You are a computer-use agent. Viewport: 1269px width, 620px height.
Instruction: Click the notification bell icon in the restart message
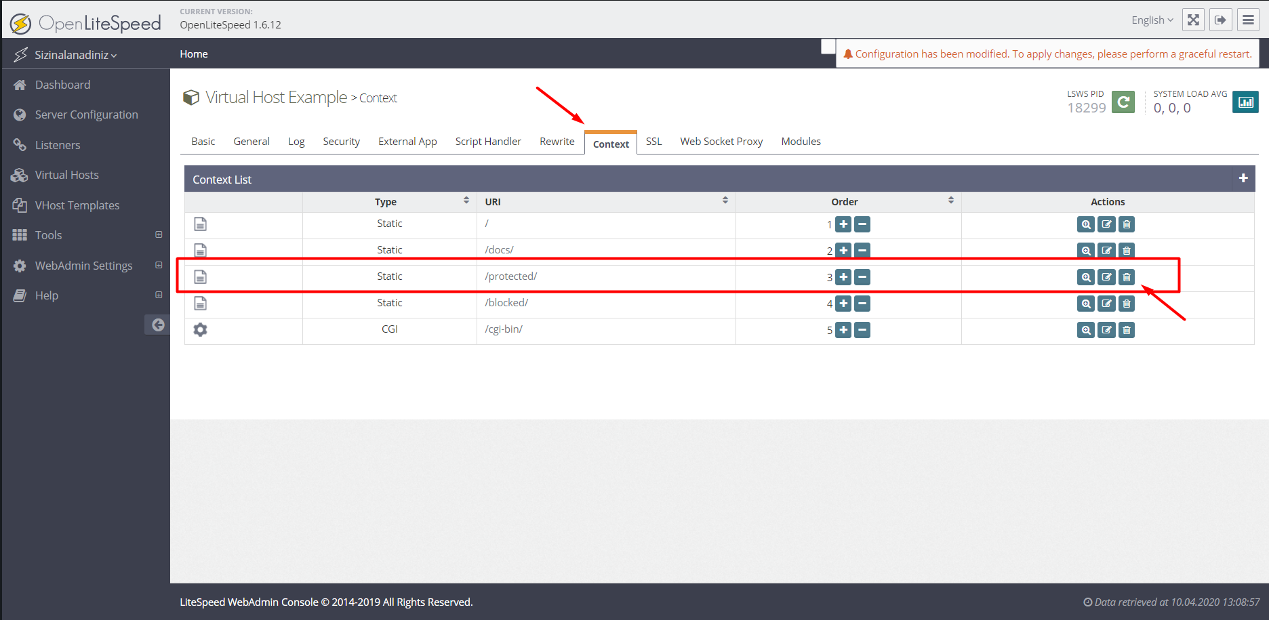point(847,54)
